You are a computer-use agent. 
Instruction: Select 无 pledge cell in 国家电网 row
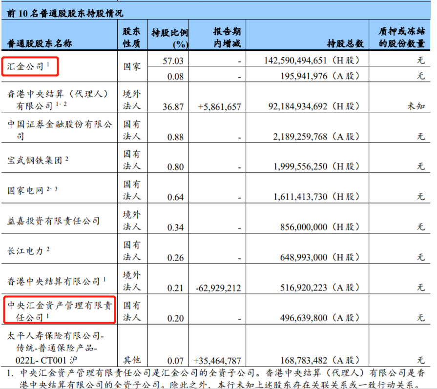click(420, 196)
